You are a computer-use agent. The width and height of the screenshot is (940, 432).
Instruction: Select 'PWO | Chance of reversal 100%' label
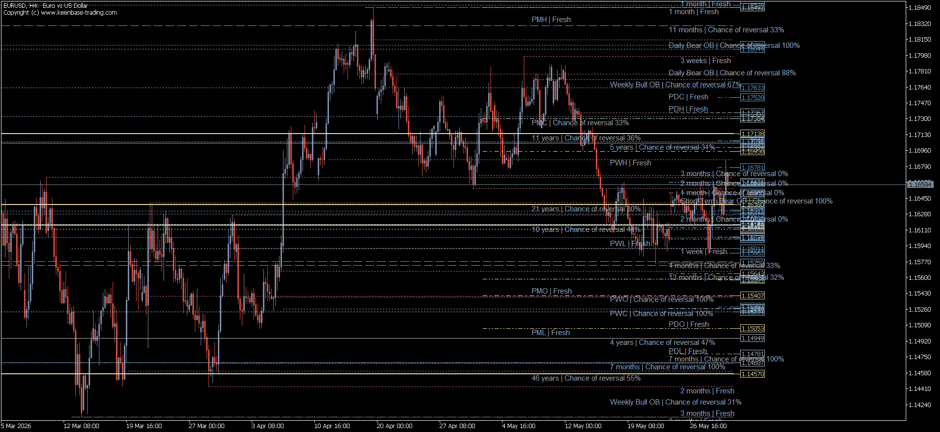(x=661, y=299)
